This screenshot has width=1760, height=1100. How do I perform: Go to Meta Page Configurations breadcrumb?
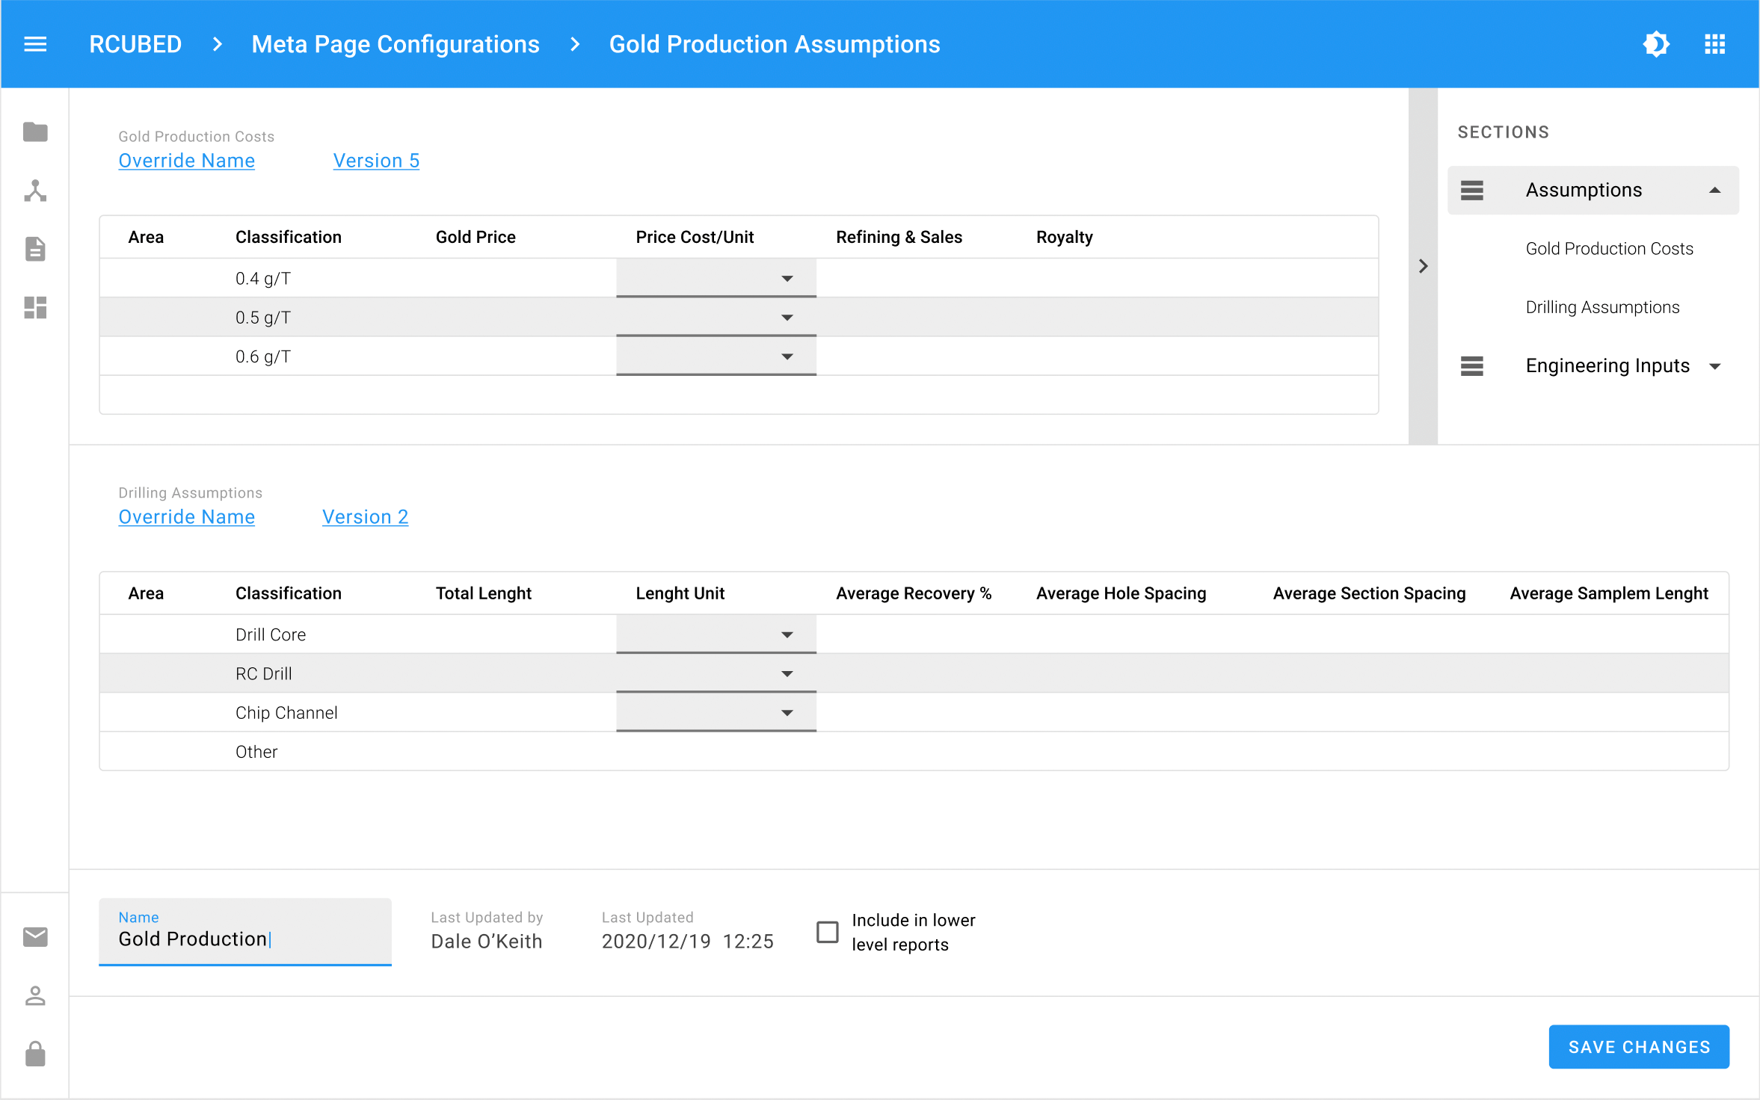[x=395, y=44]
